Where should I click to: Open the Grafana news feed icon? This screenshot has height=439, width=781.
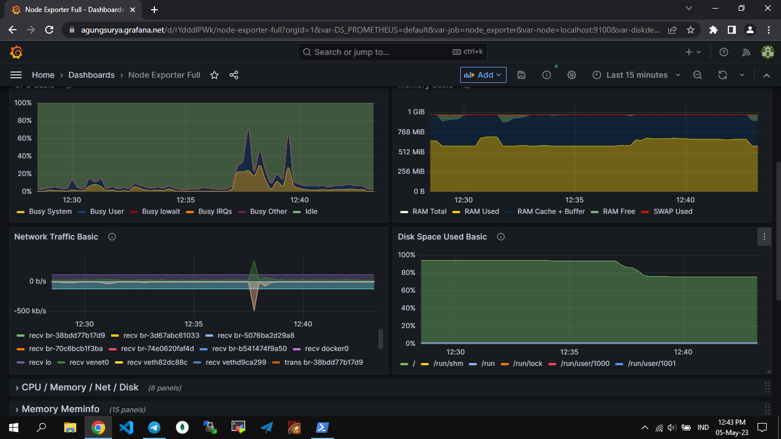(x=746, y=52)
